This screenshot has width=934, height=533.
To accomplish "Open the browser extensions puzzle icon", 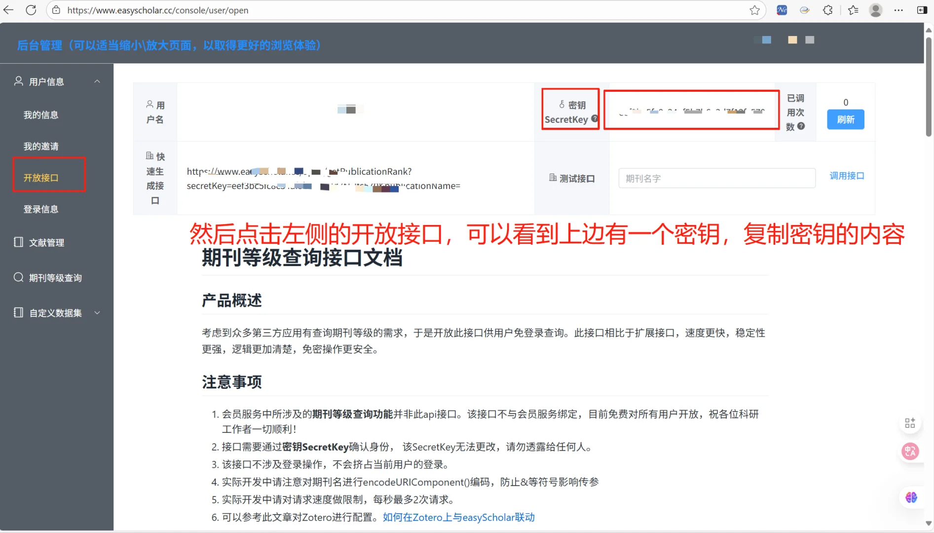I will coord(827,10).
